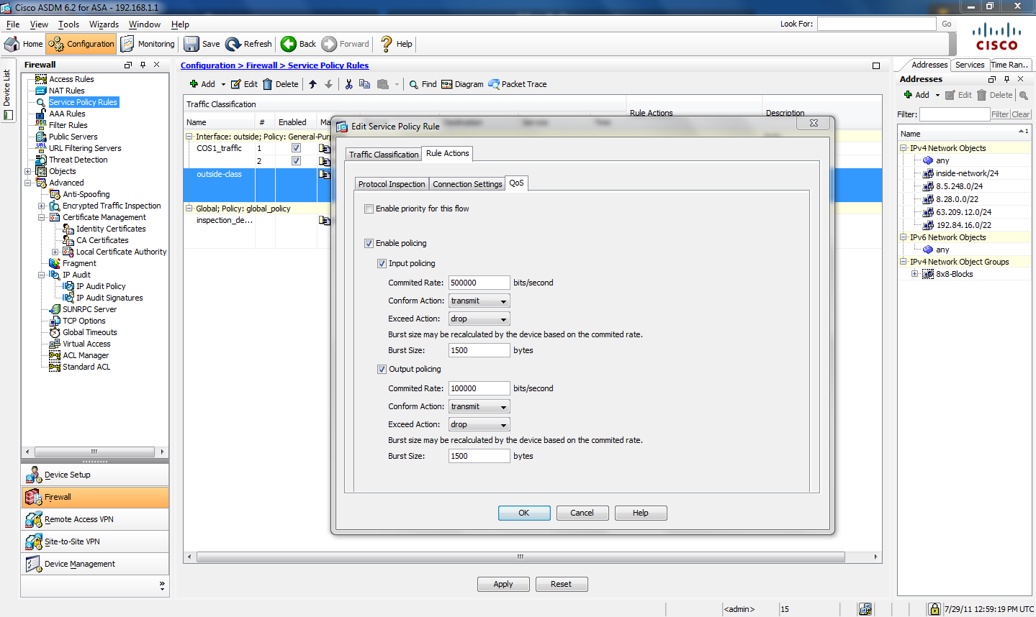This screenshot has width=1036, height=617.
Task: Switch to Traffic Classification tab
Action: 384,155
